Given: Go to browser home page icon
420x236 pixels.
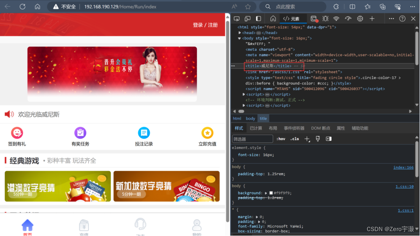Looking at the screenshot, I should [x=38, y=7].
